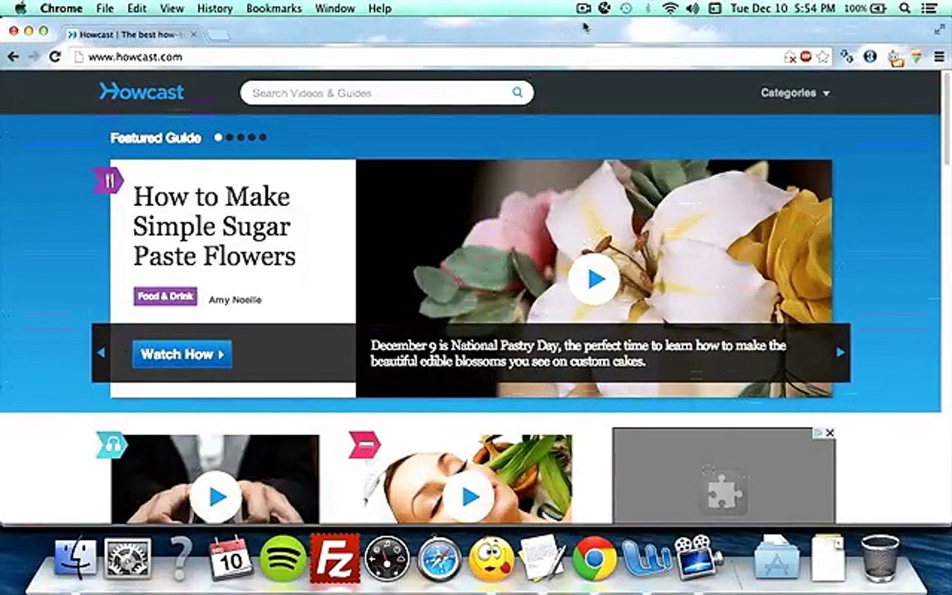Click the volume icon in menu bar
Image resolution: width=952 pixels, height=595 pixels.
point(693,8)
